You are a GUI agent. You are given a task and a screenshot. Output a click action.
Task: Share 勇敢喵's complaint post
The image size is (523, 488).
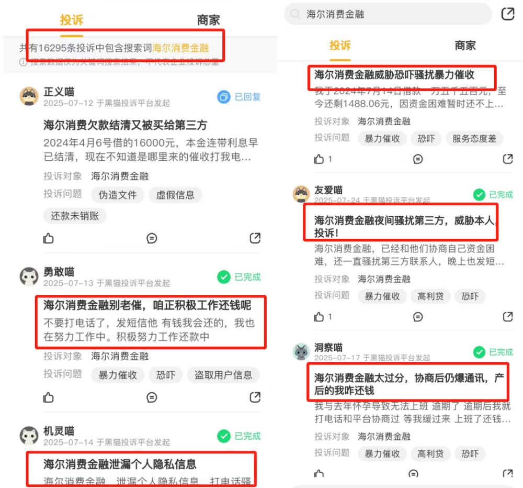(x=255, y=397)
